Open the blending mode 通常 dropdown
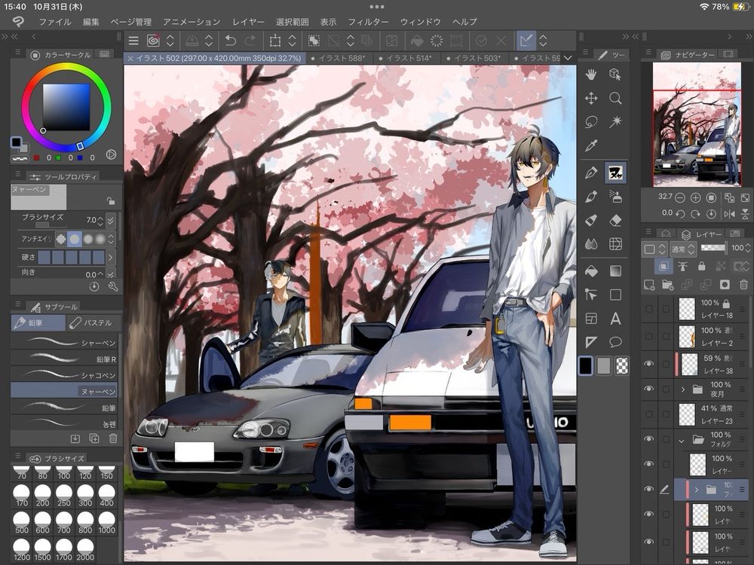Viewport: 754px width, 565px height. point(684,249)
